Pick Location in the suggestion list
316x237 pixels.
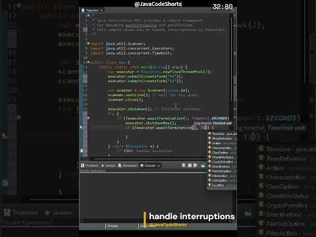coord(222,185)
